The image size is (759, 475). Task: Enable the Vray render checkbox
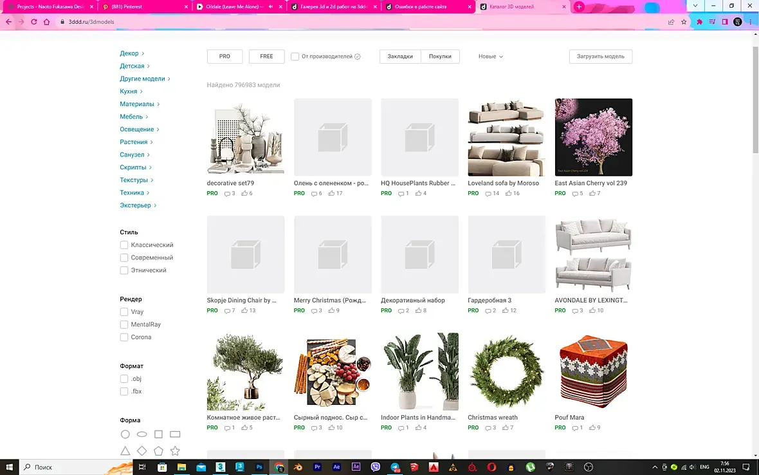coord(124,312)
